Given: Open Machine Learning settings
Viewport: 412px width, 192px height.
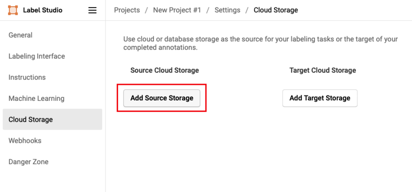Looking at the screenshot, I should tap(36, 99).
